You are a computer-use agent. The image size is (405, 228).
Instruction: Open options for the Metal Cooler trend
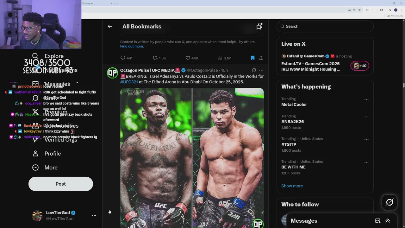coord(366,100)
